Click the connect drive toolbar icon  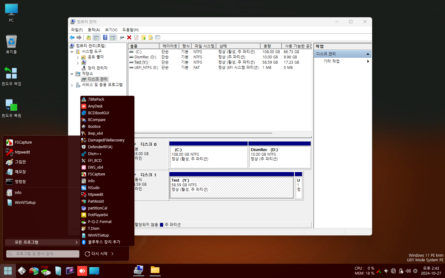(122, 37)
